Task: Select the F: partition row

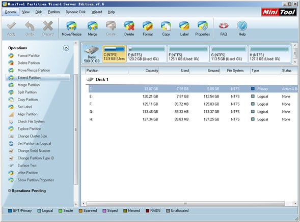Action: point(193,104)
